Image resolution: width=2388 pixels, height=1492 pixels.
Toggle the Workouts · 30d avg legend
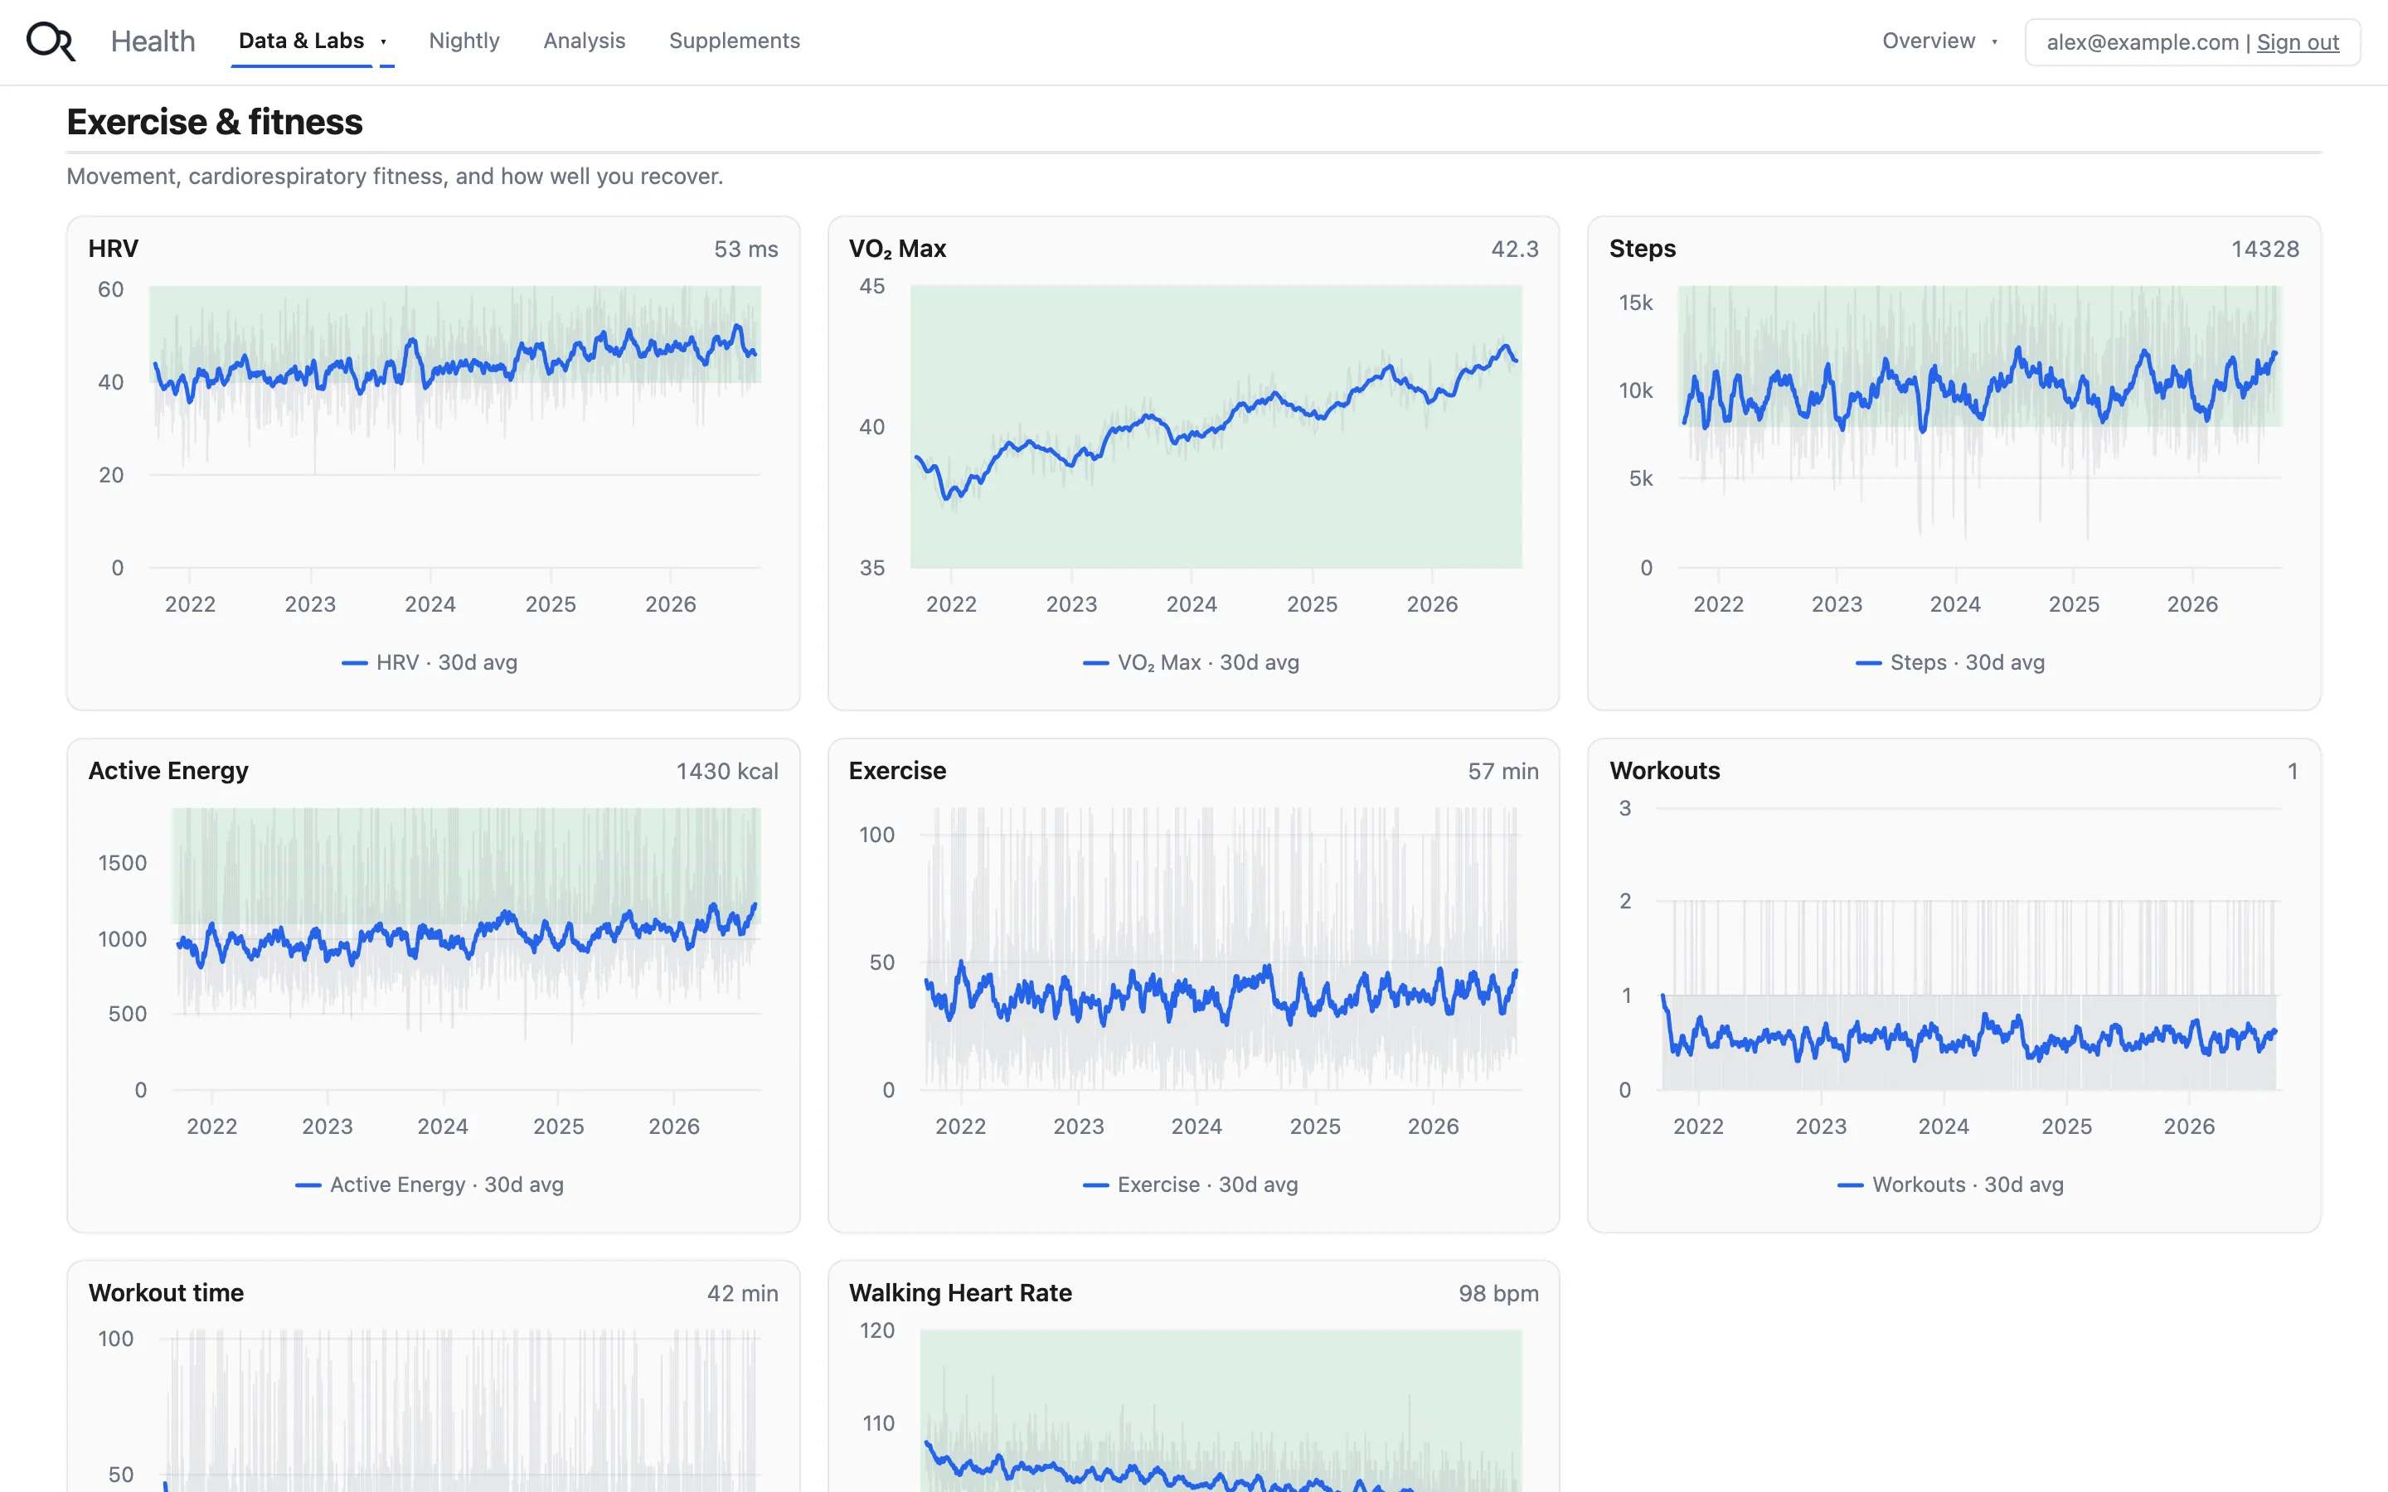click(1950, 1184)
